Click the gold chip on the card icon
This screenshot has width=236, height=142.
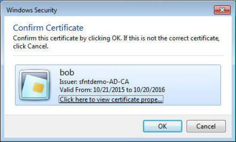click(38, 88)
